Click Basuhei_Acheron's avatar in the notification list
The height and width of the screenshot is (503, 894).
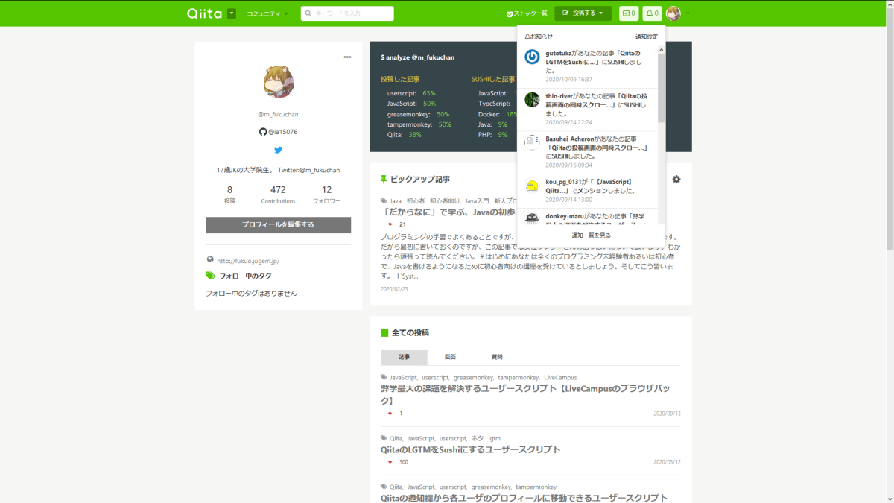[532, 142]
